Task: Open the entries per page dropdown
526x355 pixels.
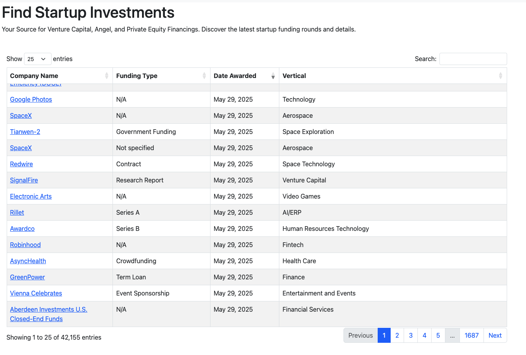Action: 37,59
